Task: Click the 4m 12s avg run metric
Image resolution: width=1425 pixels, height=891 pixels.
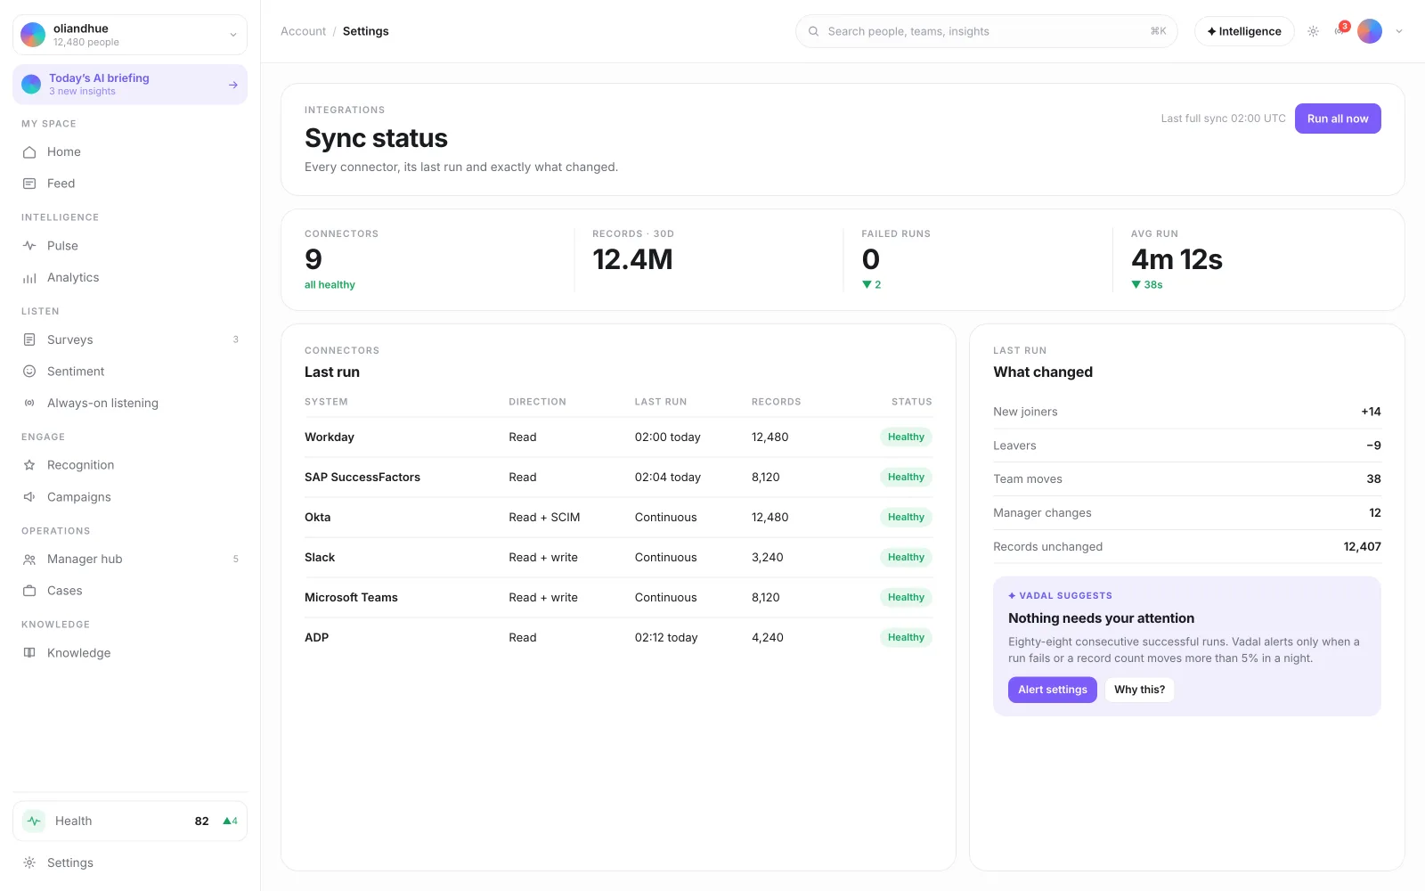Action: (1177, 259)
